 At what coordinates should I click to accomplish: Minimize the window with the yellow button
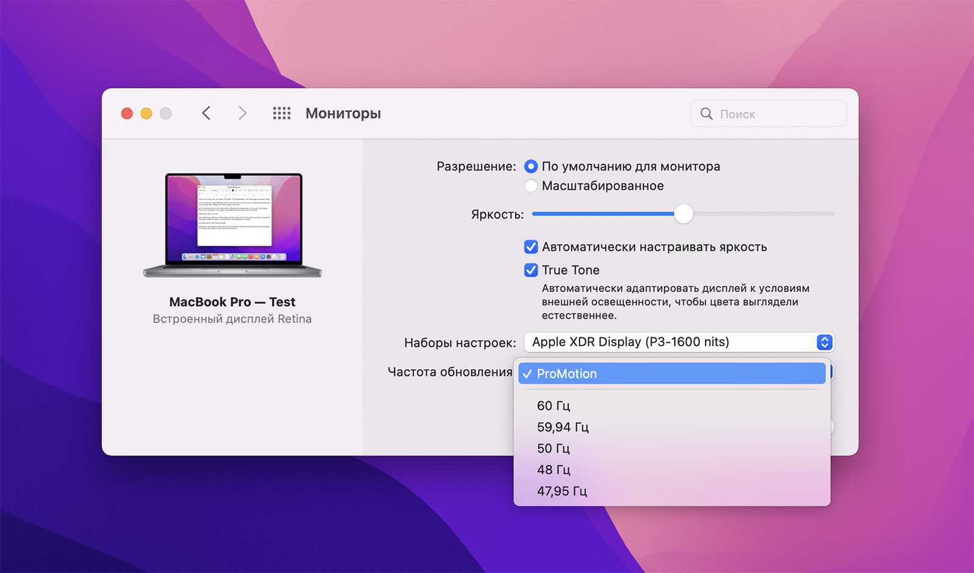point(147,114)
